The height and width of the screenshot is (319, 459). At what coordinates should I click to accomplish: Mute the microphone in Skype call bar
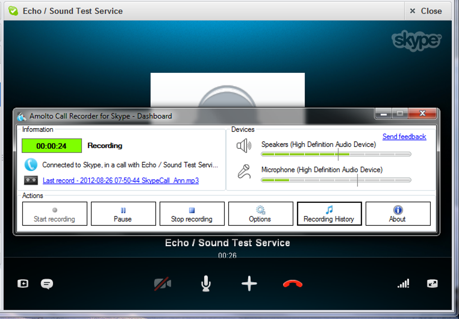pos(206,283)
